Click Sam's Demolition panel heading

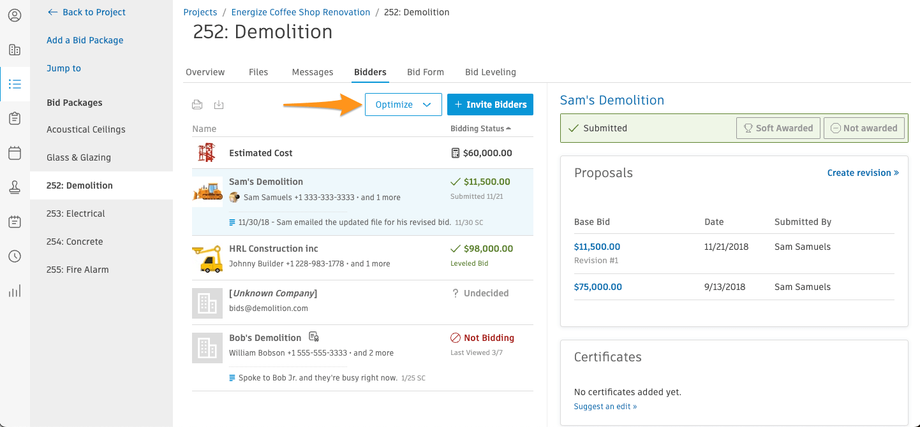[x=612, y=100]
